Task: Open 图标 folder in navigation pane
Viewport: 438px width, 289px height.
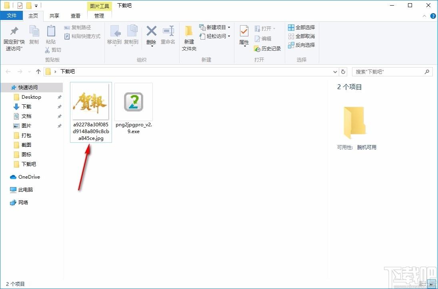Action: click(x=26, y=154)
